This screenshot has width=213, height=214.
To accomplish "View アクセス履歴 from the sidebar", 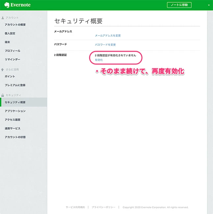I will (13, 120).
